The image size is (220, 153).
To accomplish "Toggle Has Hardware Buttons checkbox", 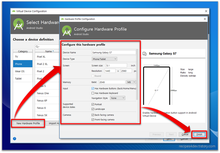I will pyautogui.click(x=93, y=89).
